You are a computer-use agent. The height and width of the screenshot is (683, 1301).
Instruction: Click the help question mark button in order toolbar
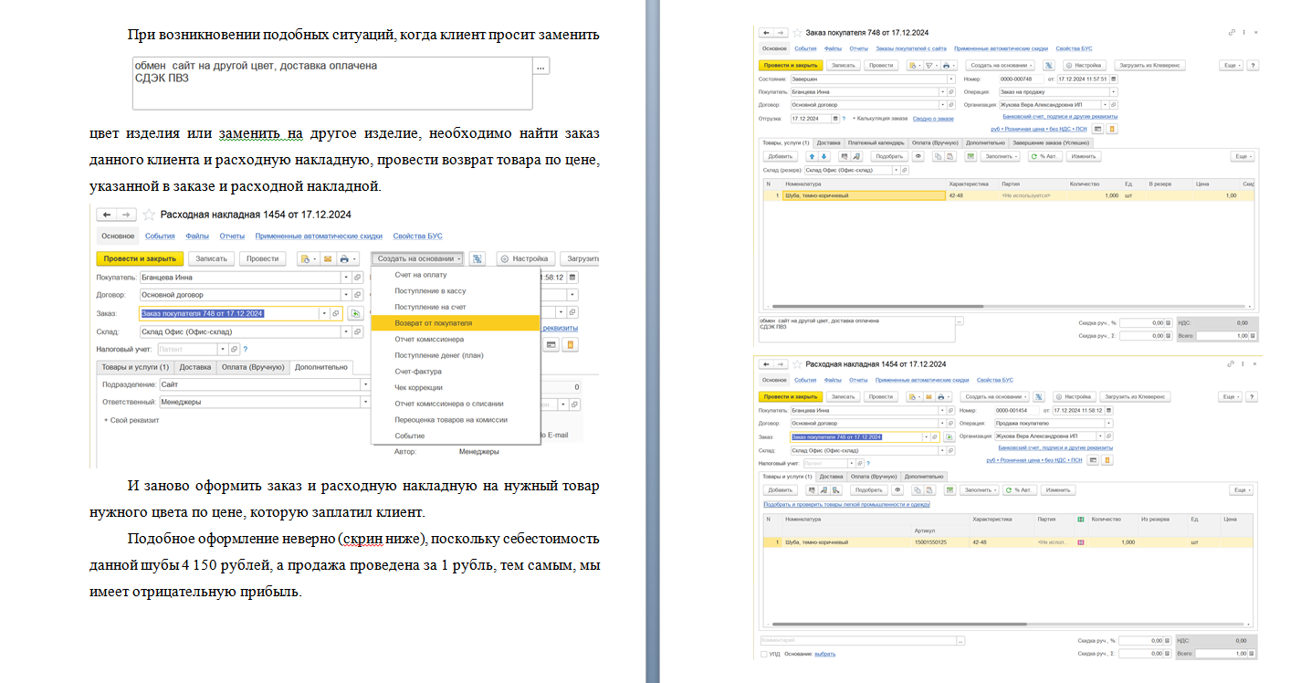pos(1253,66)
